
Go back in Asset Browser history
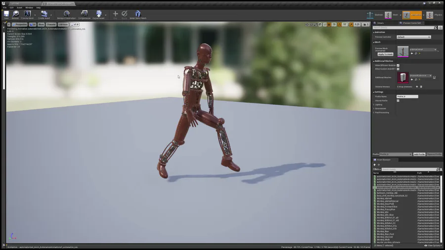point(375,165)
